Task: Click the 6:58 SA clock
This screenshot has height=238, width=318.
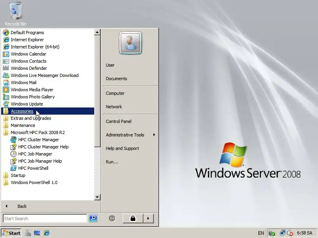Action: pos(304,233)
